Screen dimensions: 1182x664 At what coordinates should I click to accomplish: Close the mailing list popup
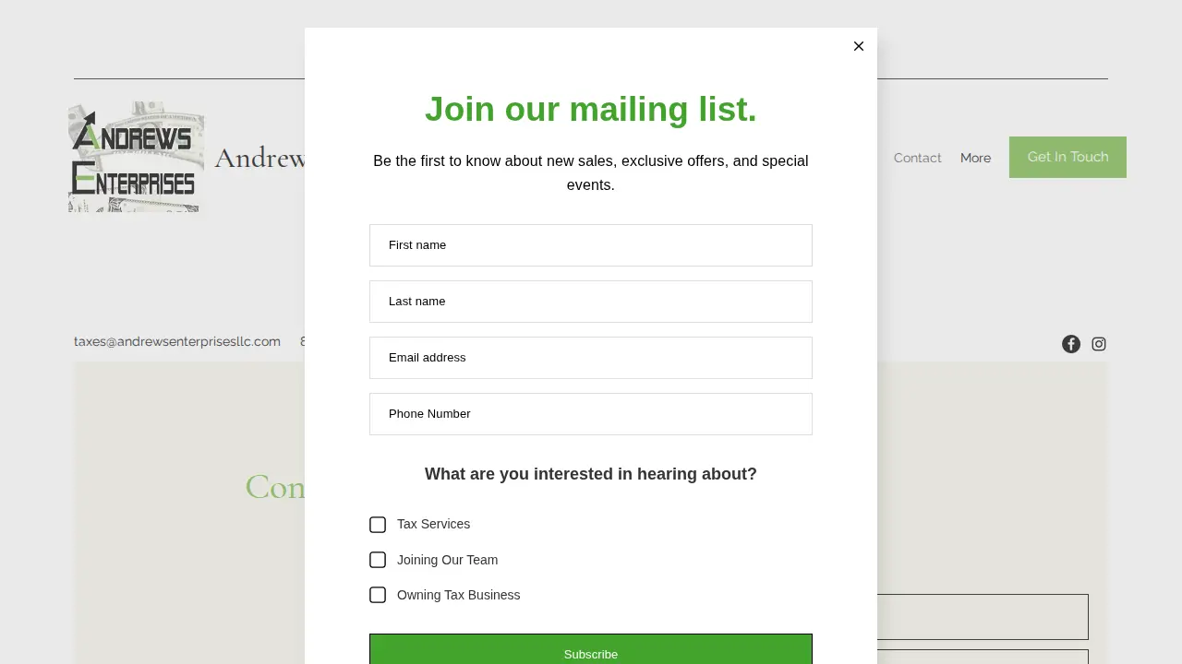coord(859,46)
